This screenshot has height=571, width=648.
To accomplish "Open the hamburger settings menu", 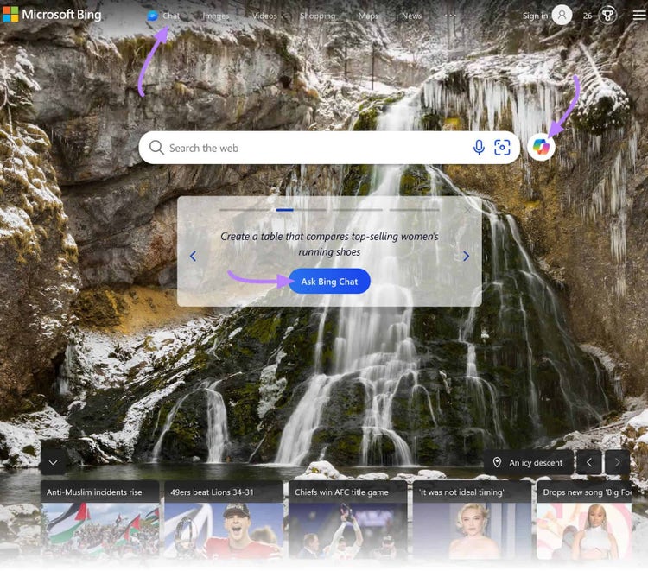I will pos(639,16).
